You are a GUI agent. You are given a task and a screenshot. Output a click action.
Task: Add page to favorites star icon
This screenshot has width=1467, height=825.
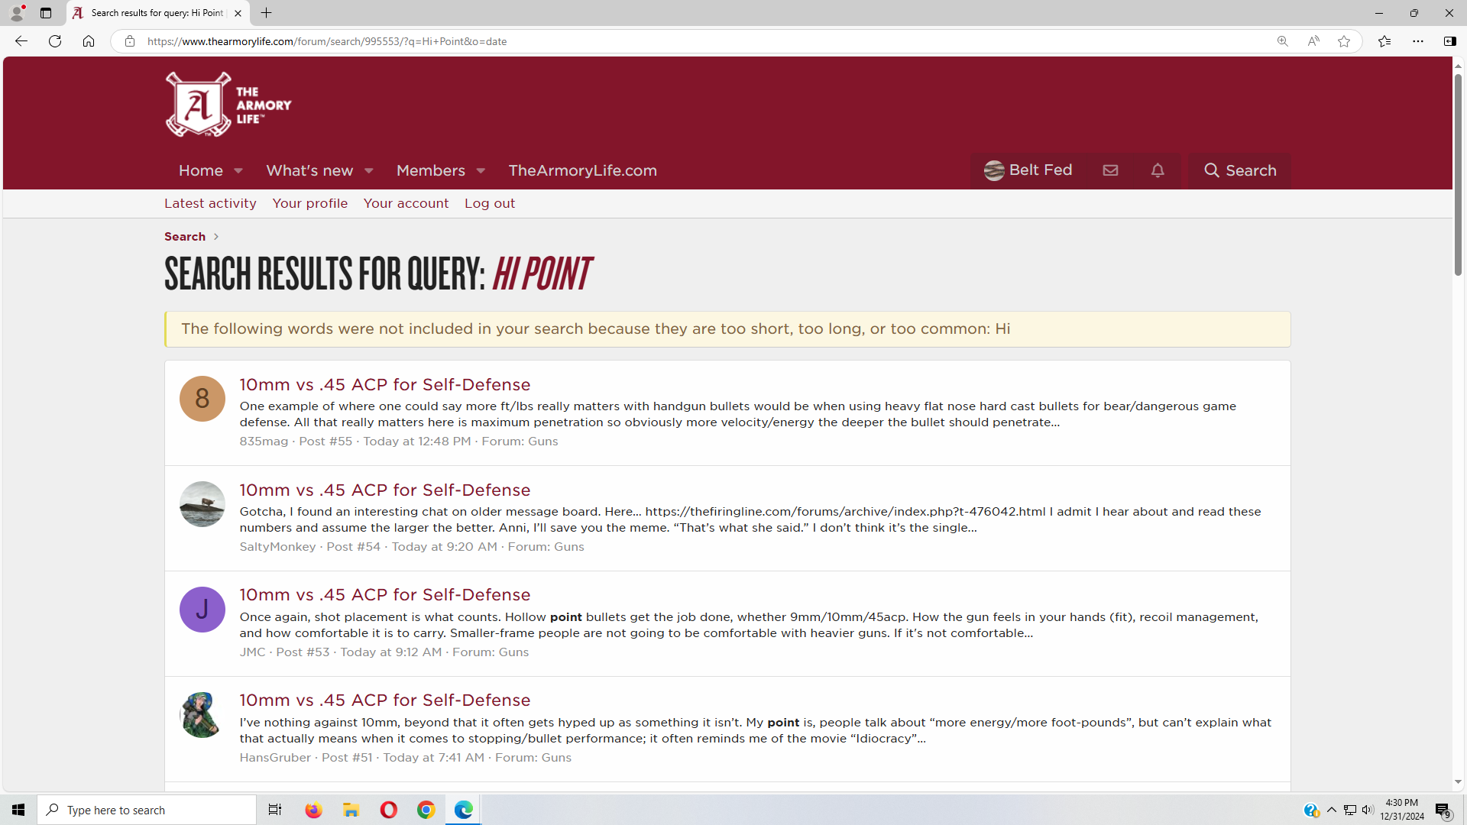point(1344,41)
